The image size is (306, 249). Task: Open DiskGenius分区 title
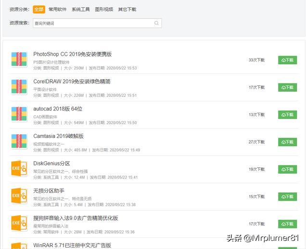coord(51,163)
